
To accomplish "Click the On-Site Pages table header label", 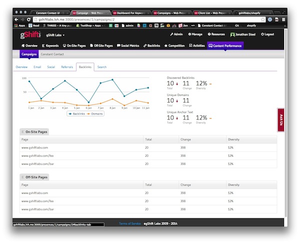I will tap(34, 132).
